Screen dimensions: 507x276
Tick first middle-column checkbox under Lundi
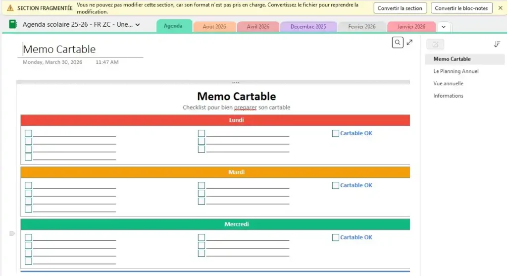click(x=202, y=133)
